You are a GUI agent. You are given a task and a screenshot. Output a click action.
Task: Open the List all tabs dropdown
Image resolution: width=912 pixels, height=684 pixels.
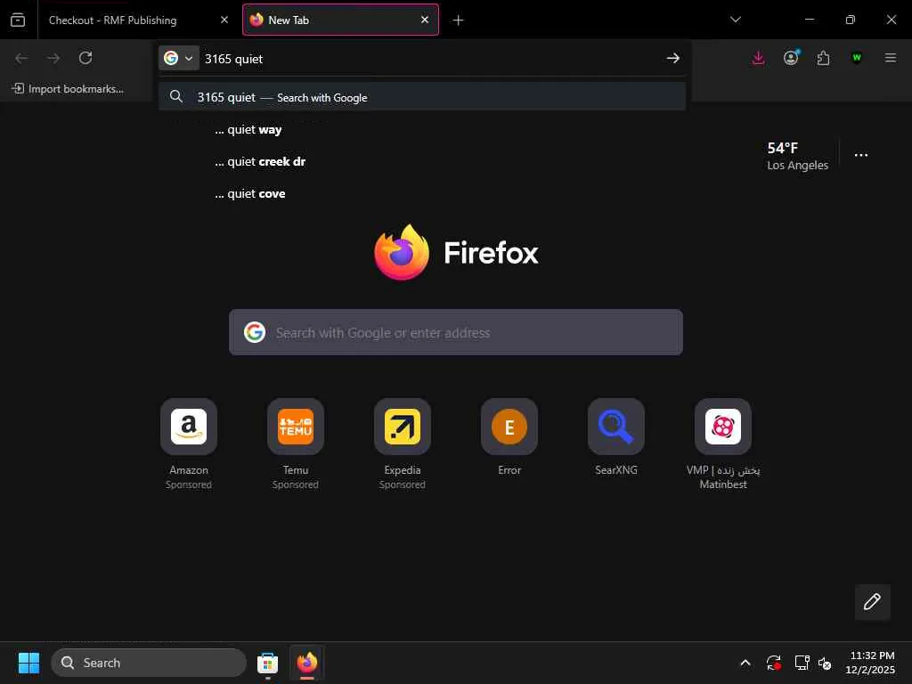(736, 20)
